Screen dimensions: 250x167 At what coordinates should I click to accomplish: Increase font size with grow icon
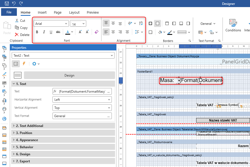tap(80, 32)
